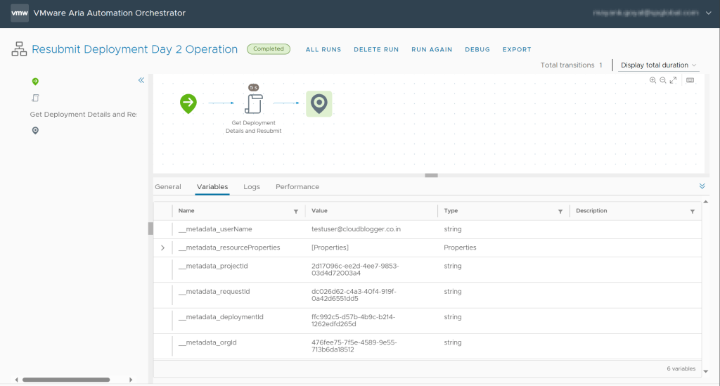Click DELETE RUN in the toolbar
The image size is (720, 386).
pyautogui.click(x=376, y=50)
